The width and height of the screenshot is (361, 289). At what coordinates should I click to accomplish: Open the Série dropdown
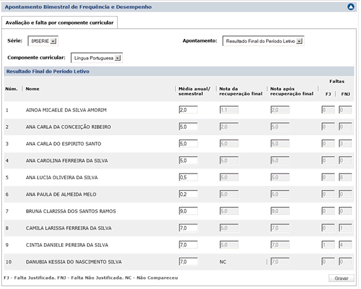pyautogui.click(x=43, y=41)
